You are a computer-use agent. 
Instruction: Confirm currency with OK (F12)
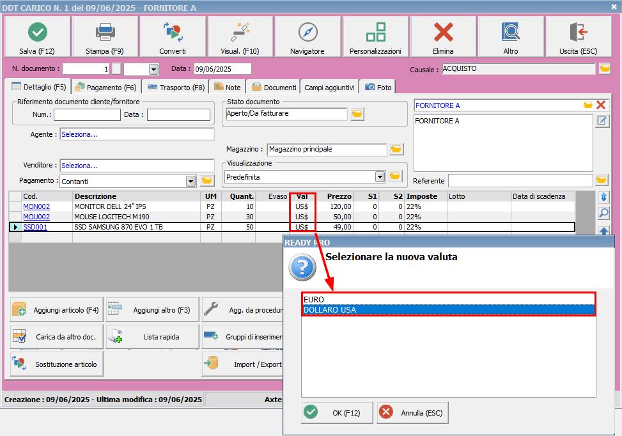point(337,412)
